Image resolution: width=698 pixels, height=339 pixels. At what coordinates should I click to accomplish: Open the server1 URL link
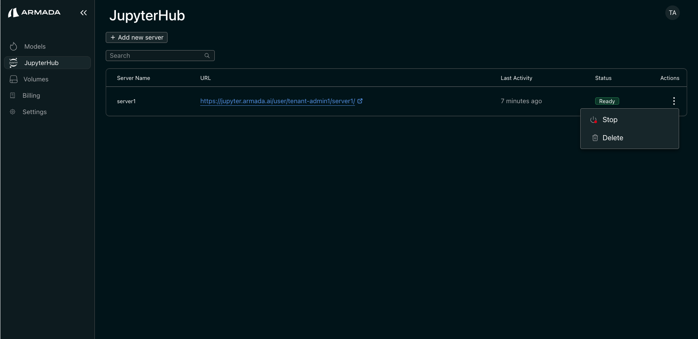coord(278,101)
